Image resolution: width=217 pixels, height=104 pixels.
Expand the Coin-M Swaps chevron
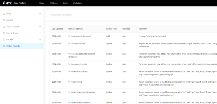(40, 33)
